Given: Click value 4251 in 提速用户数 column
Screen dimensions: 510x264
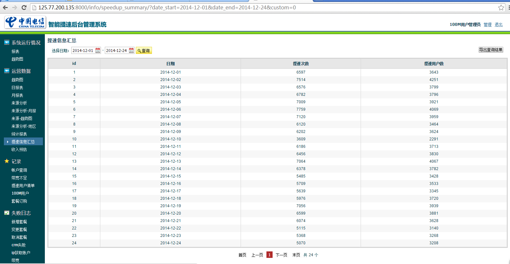Looking at the screenshot, I should coord(434,80).
